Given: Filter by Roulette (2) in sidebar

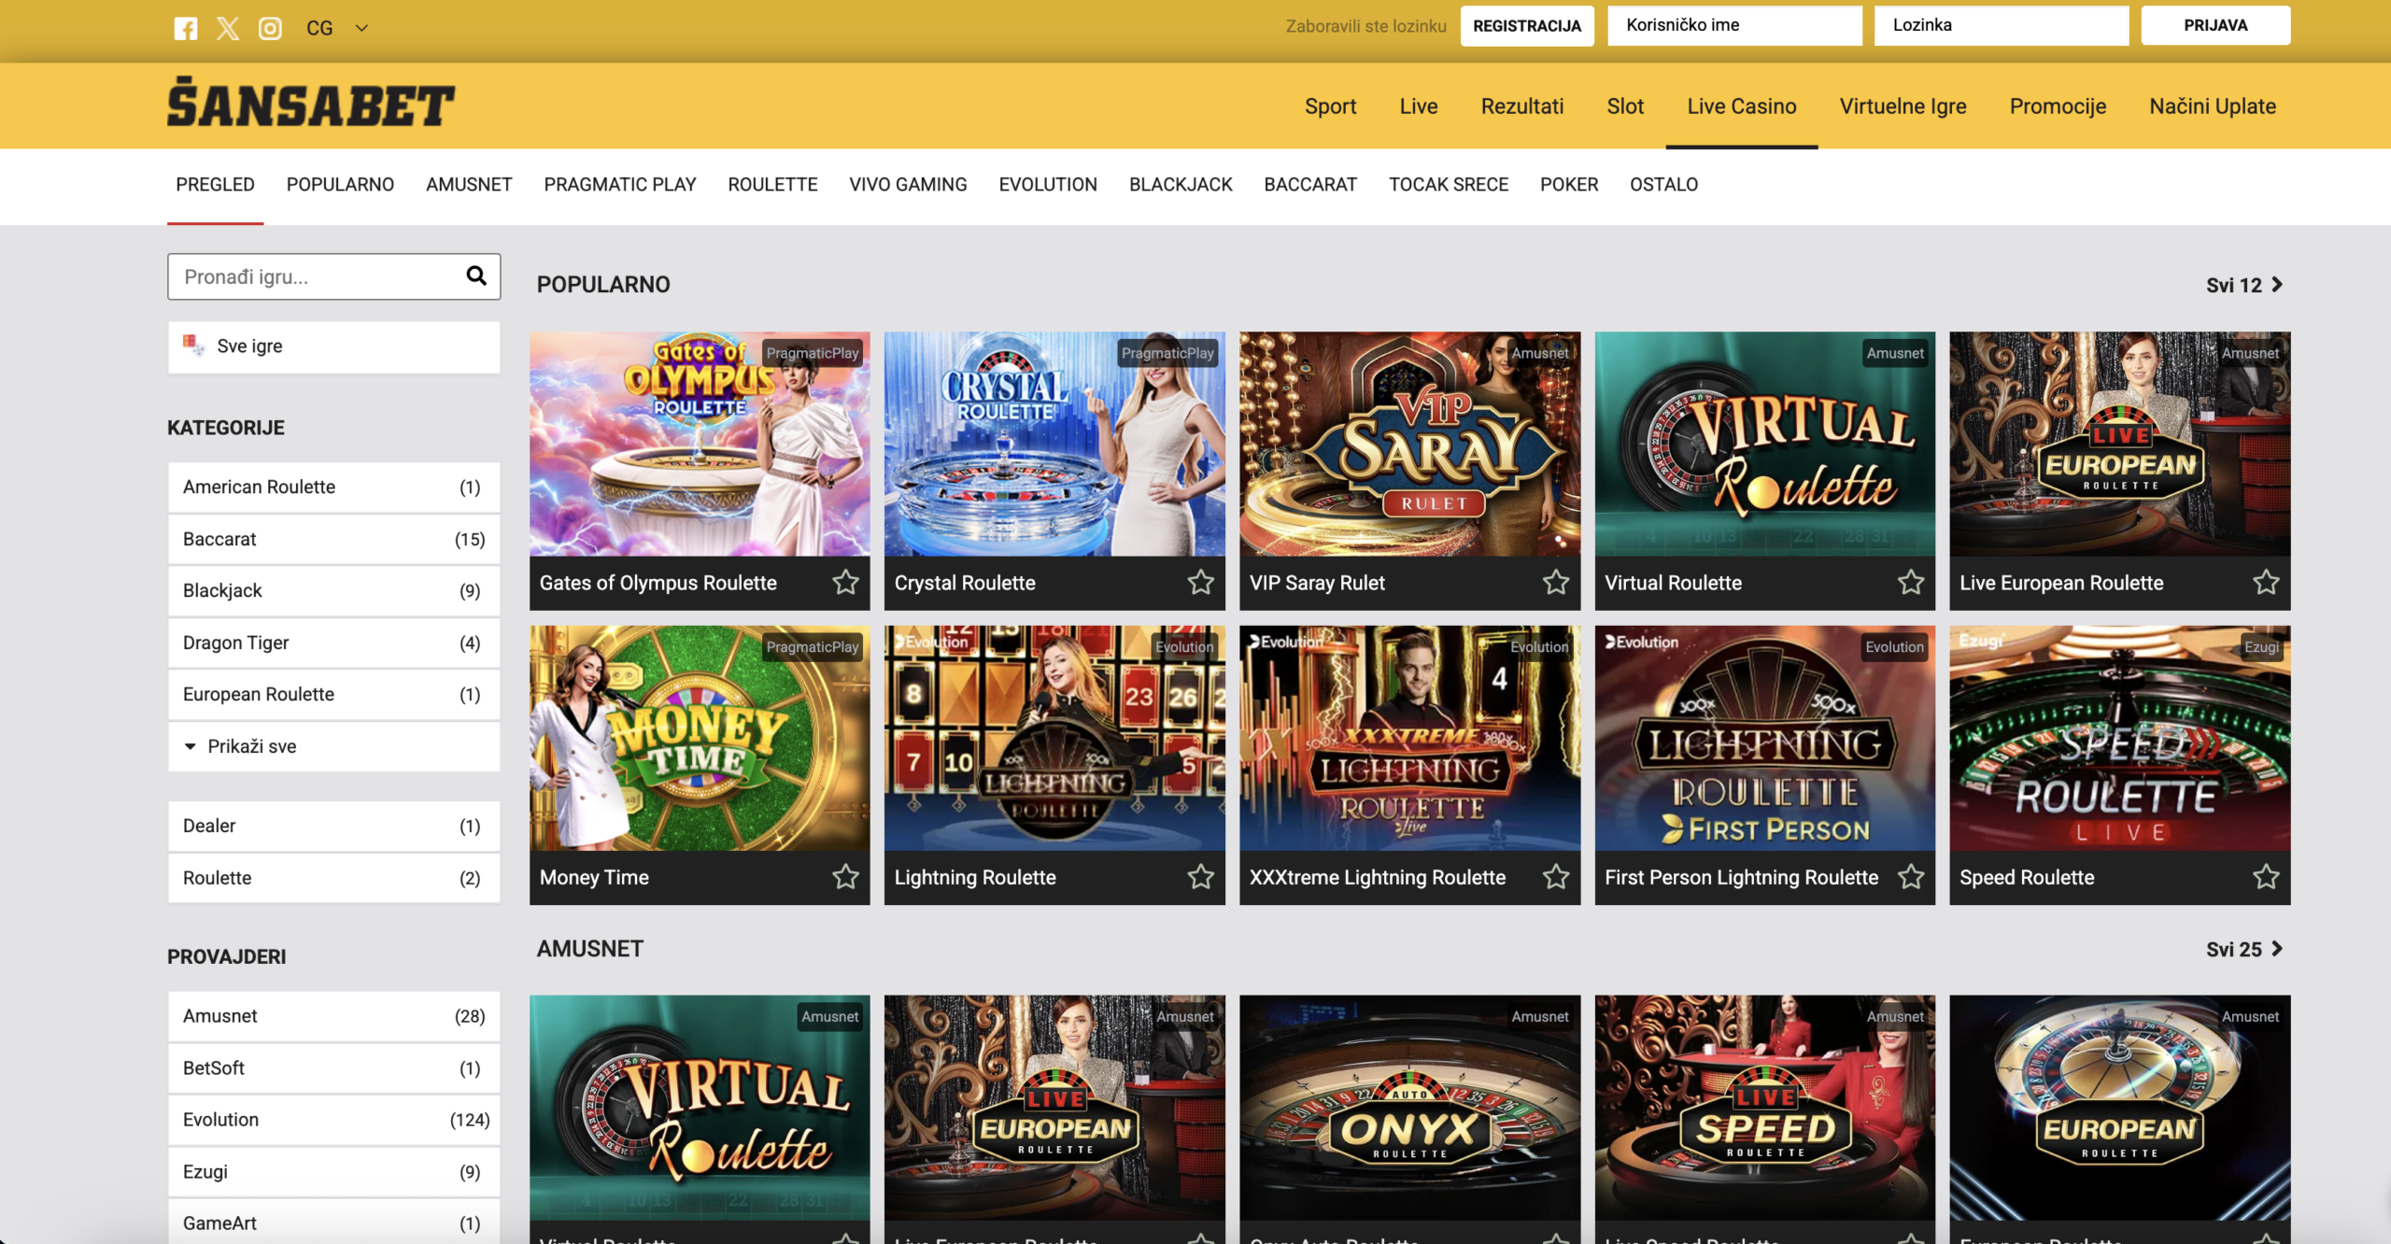Looking at the screenshot, I should coord(333,878).
